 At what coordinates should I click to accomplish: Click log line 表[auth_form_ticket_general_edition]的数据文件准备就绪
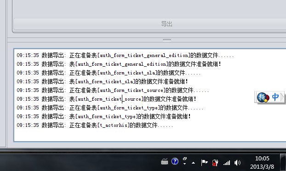[119, 64]
